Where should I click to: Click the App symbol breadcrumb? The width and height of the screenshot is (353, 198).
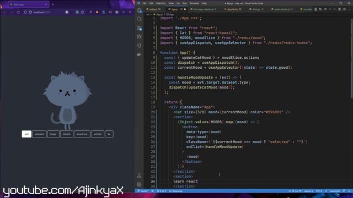click(x=170, y=14)
